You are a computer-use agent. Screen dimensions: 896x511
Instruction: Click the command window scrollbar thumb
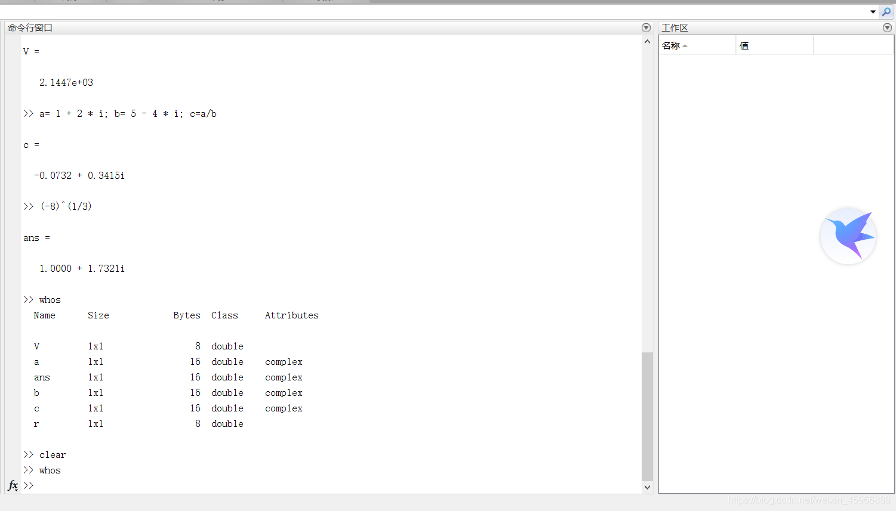pos(647,416)
